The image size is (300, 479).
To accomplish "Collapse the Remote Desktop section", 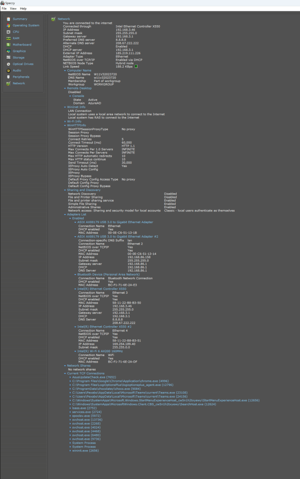I will click(65, 88).
